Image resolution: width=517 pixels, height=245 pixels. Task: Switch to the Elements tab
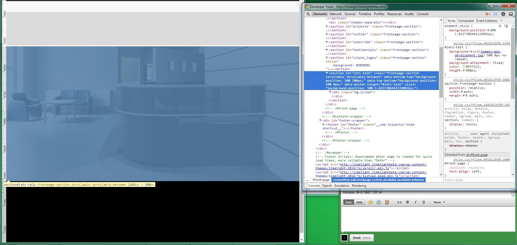(x=320, y=14)
